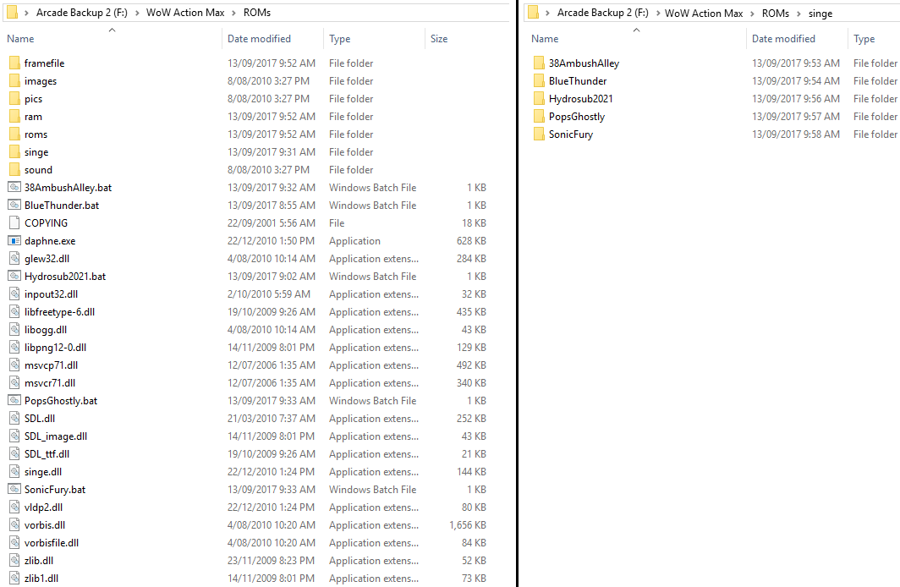Select the roms folder icon
Screen dimensions: 900x587
(x=14, y=134)
